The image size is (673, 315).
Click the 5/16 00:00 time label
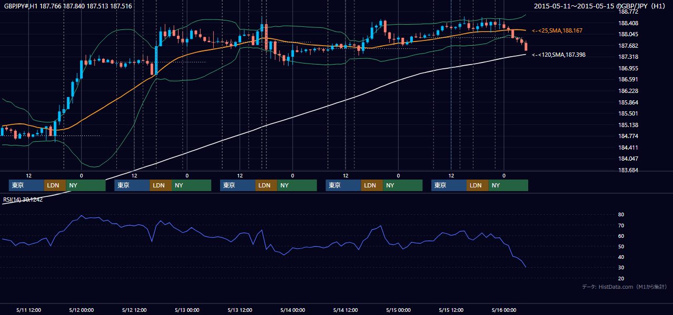point(504,310)
